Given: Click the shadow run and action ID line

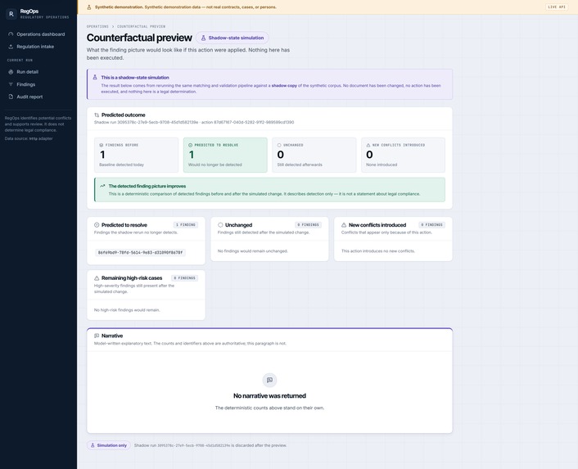Looking at the screenshot, I should coord(194,122).
